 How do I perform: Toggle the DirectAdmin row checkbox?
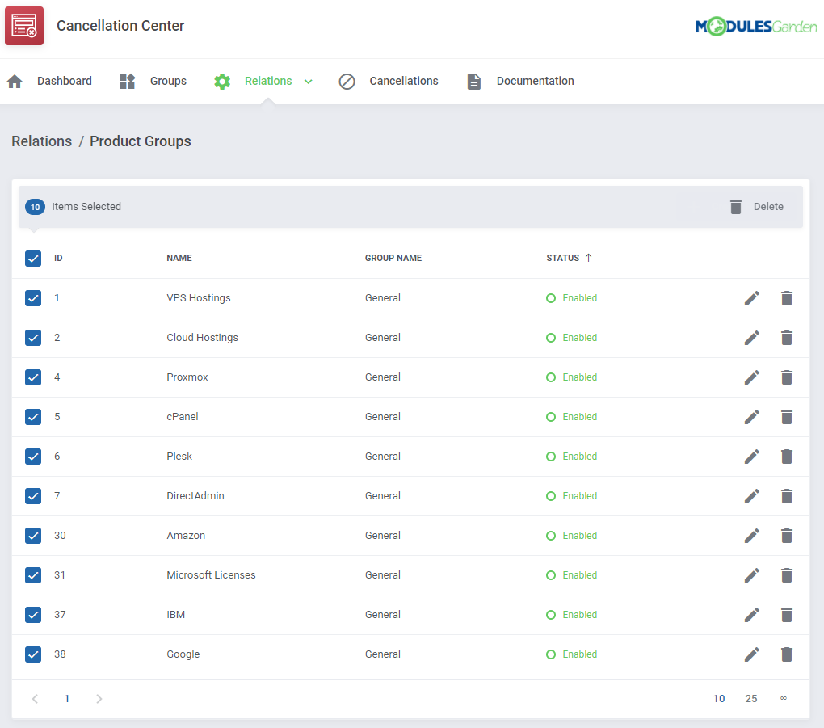33,496
